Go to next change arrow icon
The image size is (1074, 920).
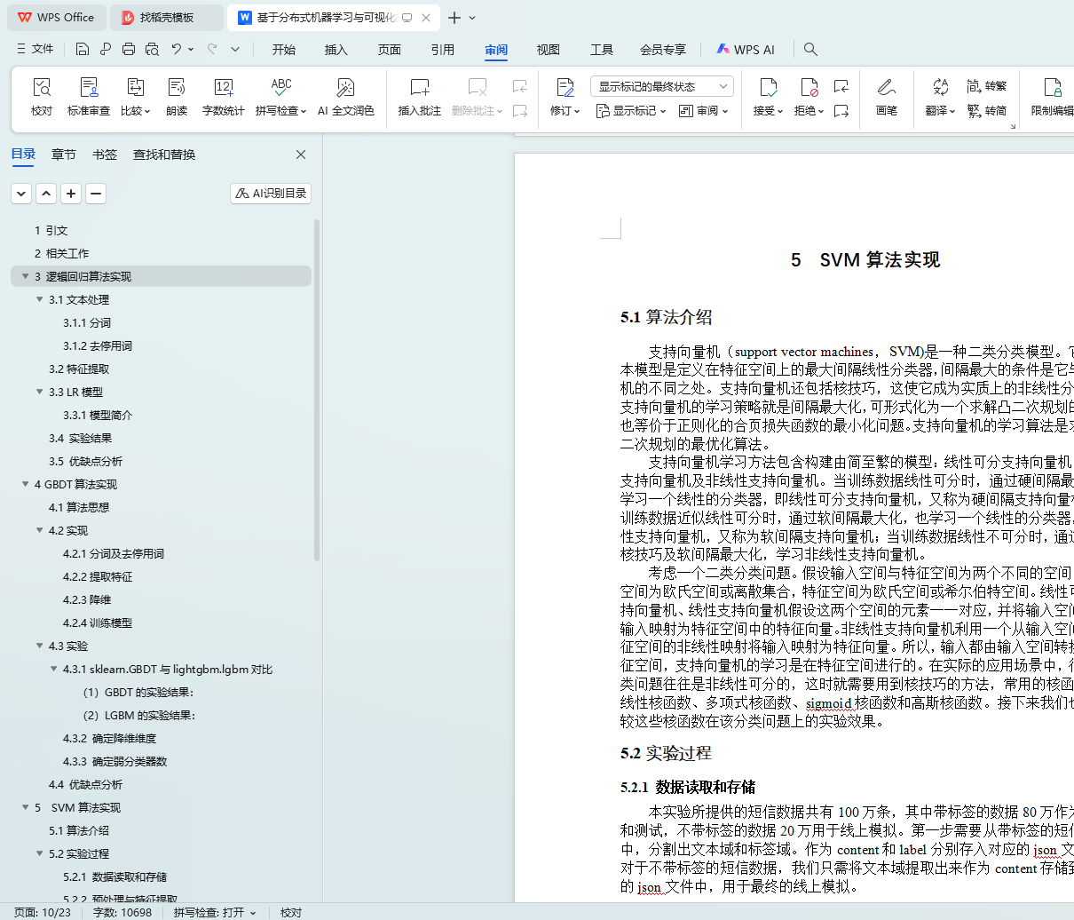pyautogui.click(x=841, y=111)
